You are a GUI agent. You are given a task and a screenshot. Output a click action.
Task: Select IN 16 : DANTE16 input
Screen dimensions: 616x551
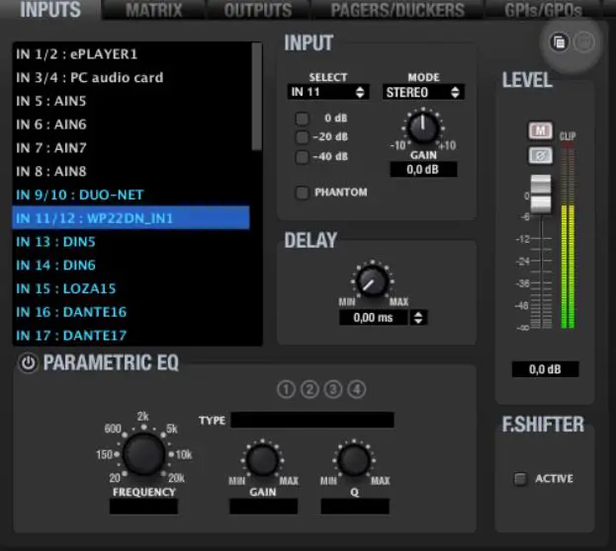(132, 312)
